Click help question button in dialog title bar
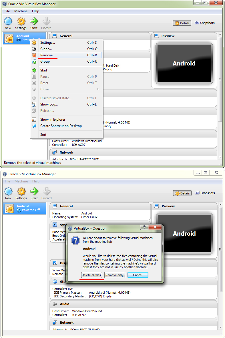 point(144,227)
